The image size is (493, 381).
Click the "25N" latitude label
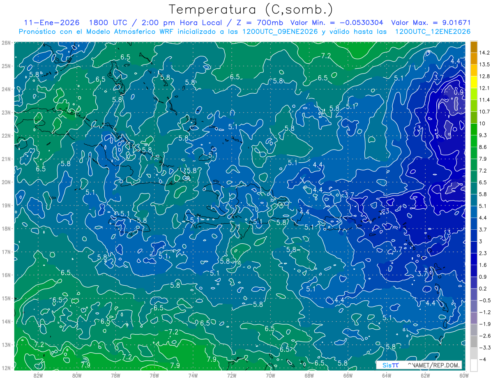(x=6, y=66)
